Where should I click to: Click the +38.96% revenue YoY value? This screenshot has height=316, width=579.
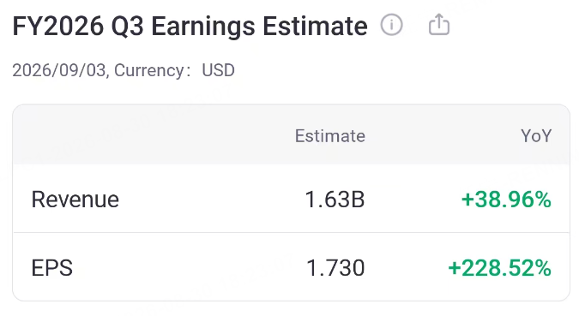506,200
